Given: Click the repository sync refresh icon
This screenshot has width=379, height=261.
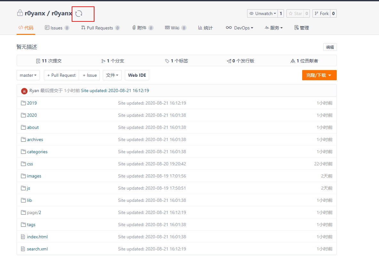Looking at the screenshot, I should pos(79,14).
